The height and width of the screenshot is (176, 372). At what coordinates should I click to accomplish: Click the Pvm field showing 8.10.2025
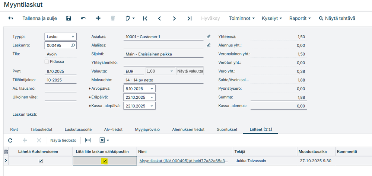60,71
